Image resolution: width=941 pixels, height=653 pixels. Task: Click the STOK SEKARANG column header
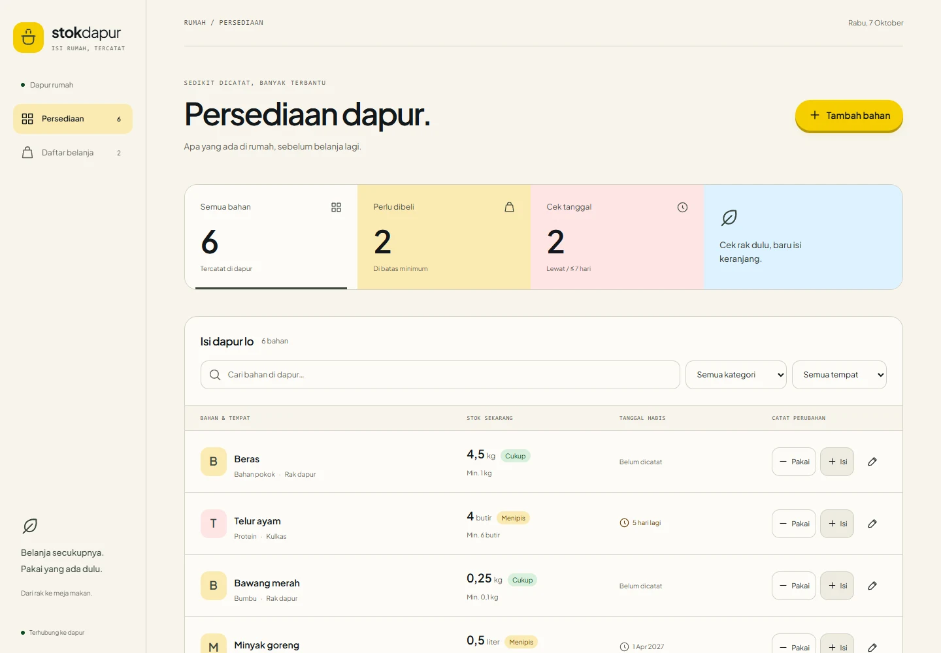coord(489,418)
